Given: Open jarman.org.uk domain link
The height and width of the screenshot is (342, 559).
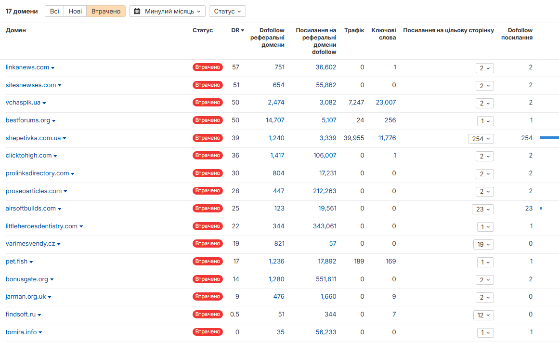Looking at the screenshot, I should (x=26, y=297).
